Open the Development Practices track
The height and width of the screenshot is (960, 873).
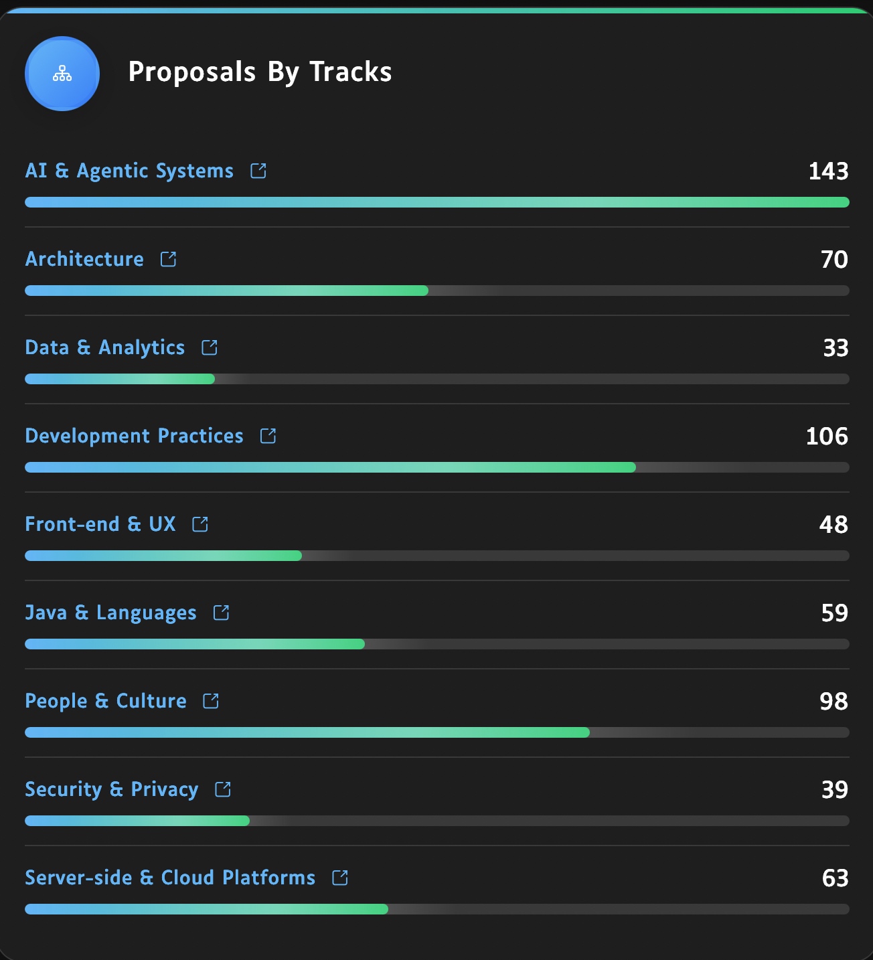(x=134, y=436)
